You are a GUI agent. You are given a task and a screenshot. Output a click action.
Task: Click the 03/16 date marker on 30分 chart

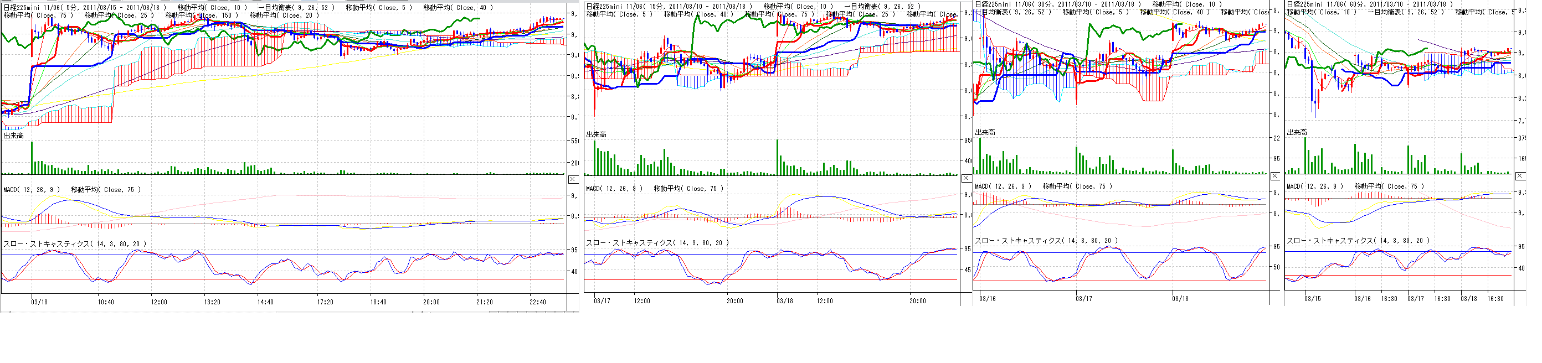tap(987, 298)
